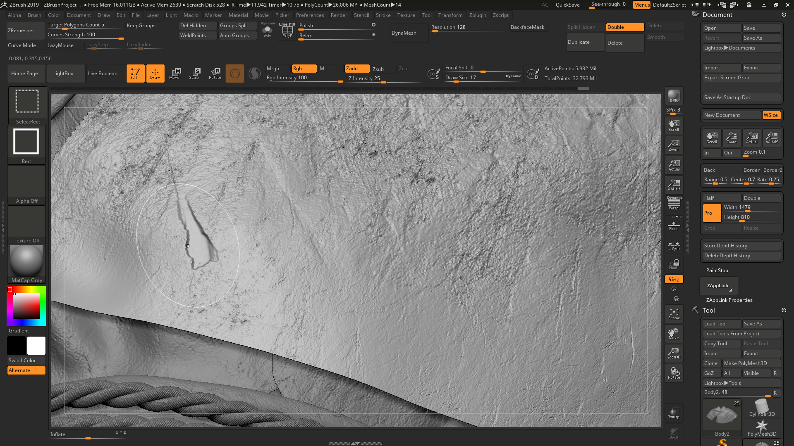Screen dimensions: 794x446
Task: Click the Scroll icon beside canvas
Action: [674, 125]
